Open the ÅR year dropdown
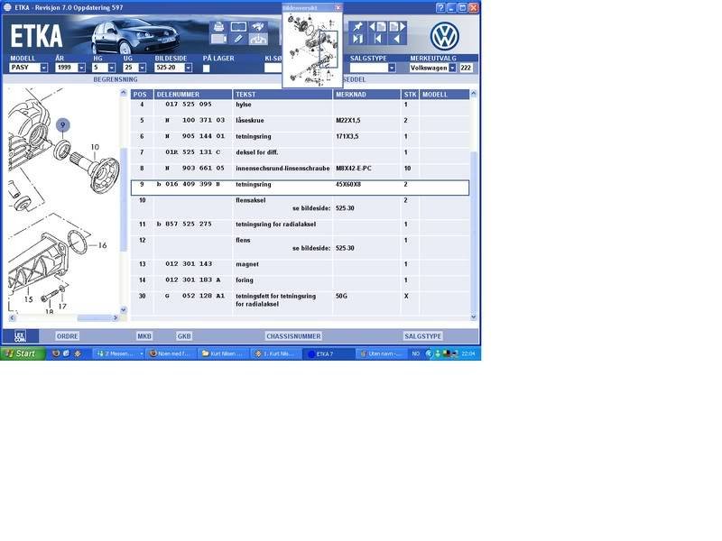The width and height of the screenshot is (722, 541). [81, 68]
